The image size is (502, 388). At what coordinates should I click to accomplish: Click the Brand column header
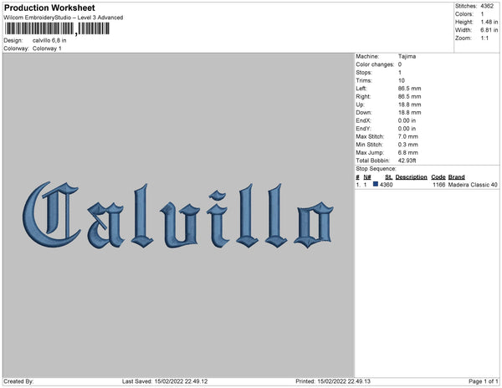457,177
